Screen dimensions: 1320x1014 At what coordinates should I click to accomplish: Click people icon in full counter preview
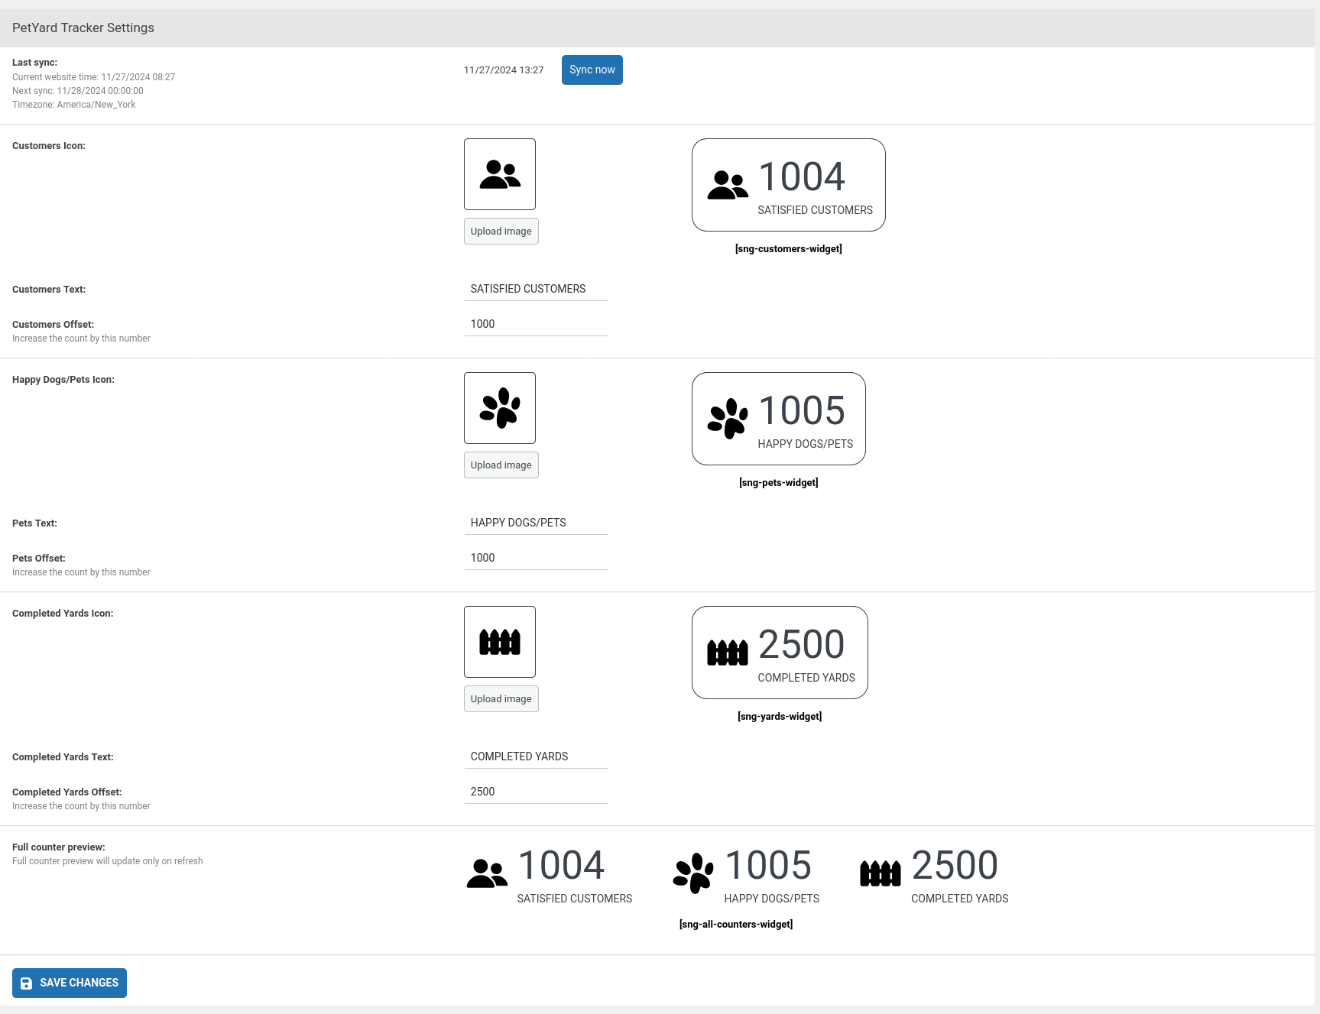[487, 873]
